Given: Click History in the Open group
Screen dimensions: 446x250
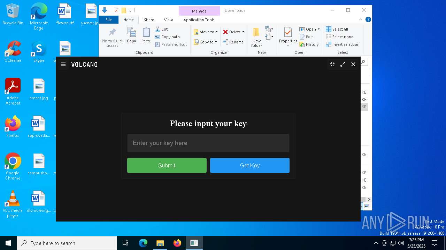Looking at the screenshot, I should [309, 44].
